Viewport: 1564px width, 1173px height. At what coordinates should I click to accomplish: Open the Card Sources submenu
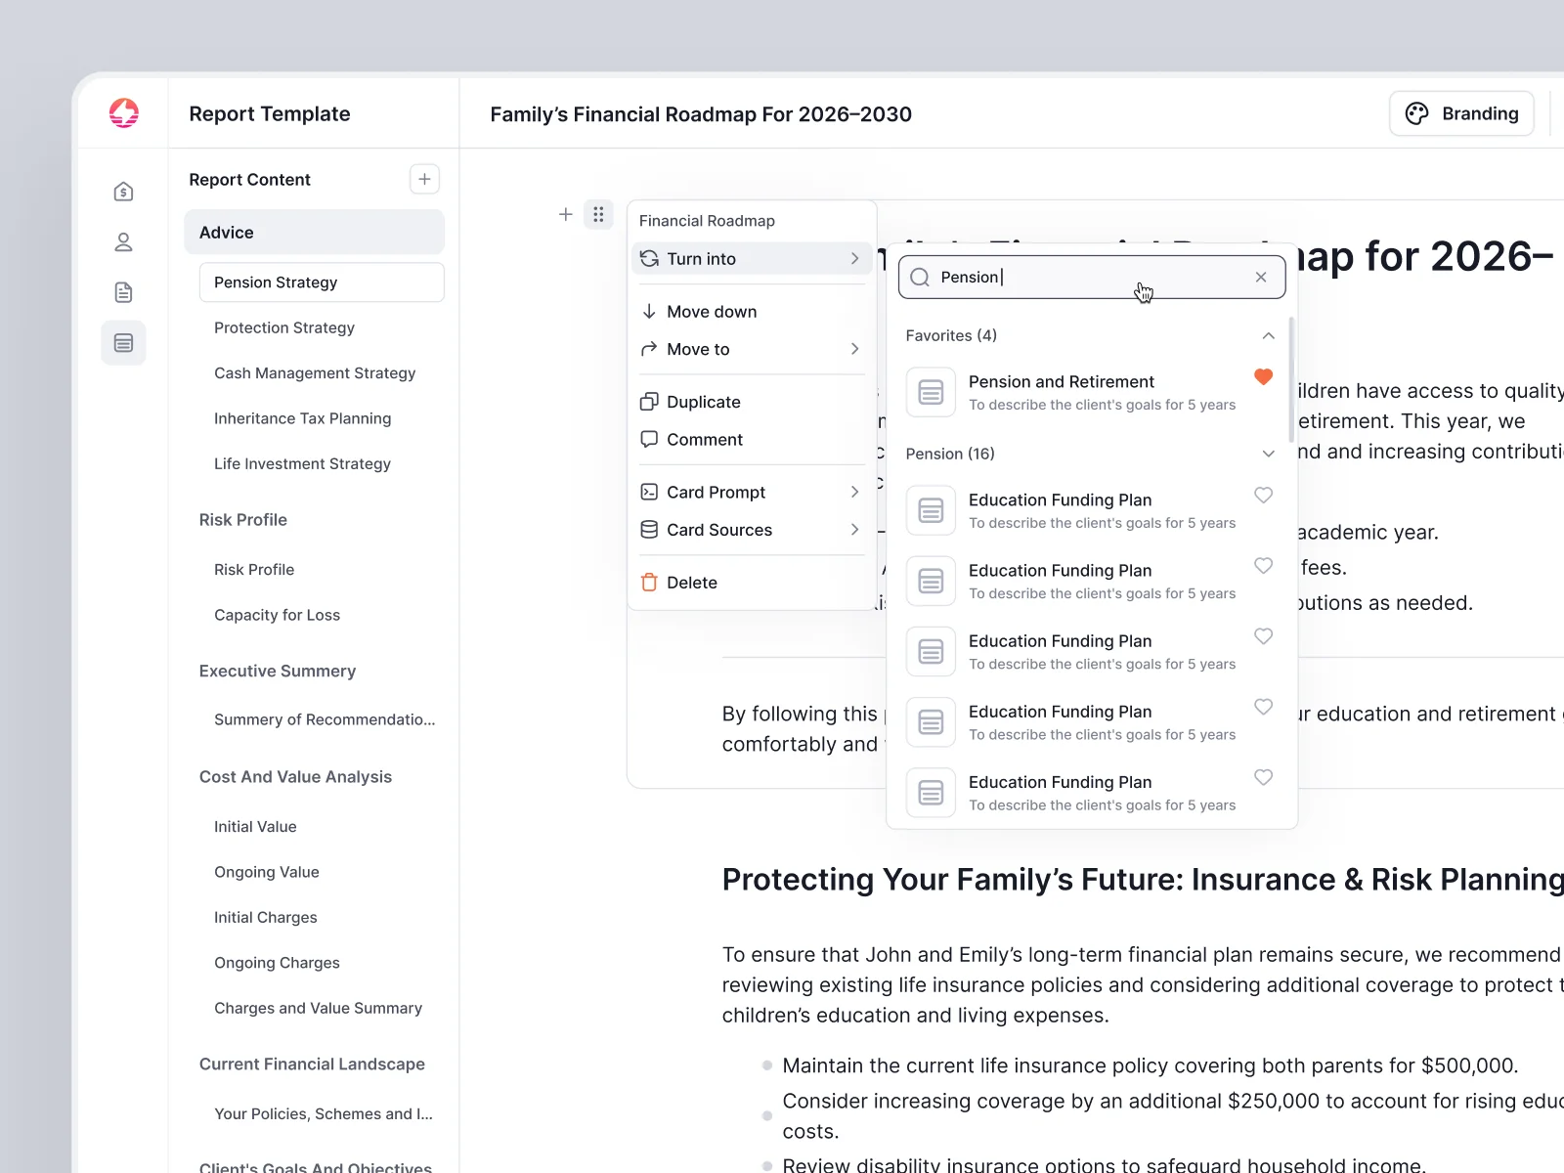751,530
